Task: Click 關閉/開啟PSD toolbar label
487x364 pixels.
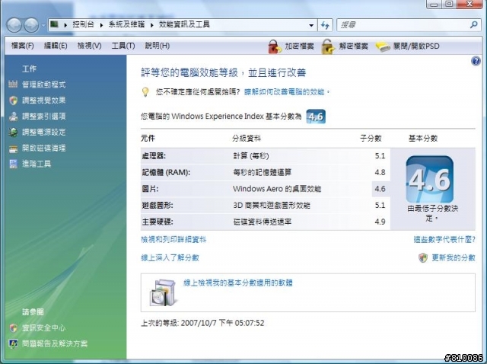Action: 416,46
